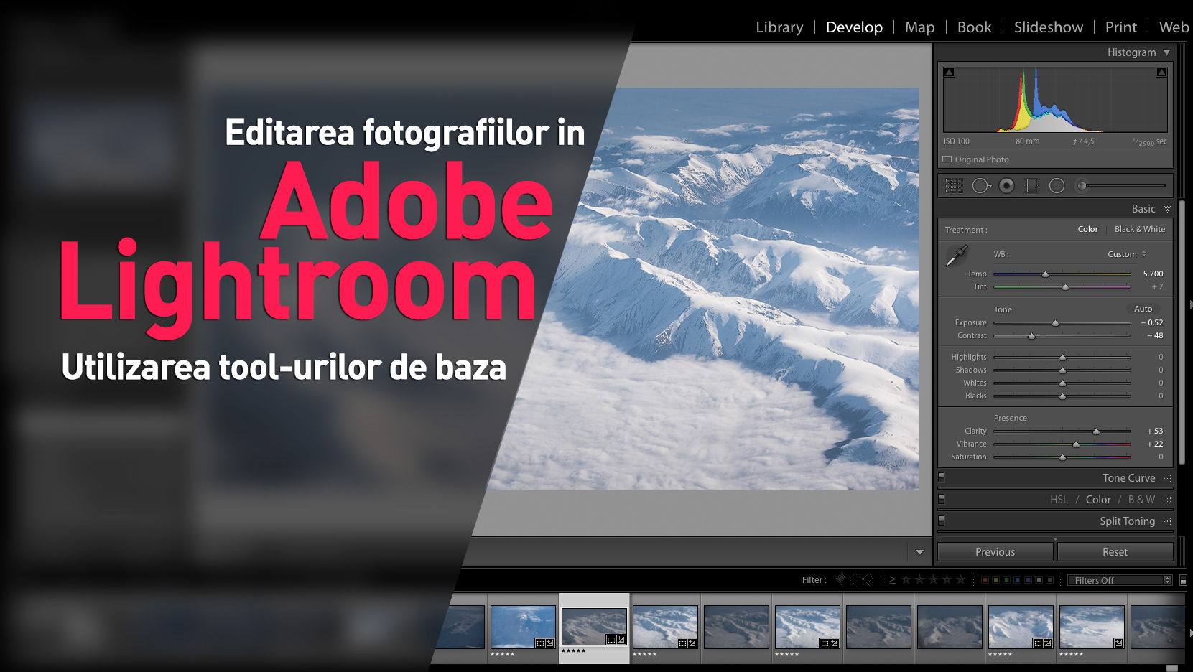Toggle the HSL / Color panel switch

click(942, 499)
